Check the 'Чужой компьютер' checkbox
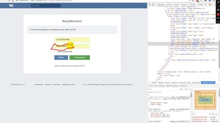220x123 pixels. (x=55, y=52)
